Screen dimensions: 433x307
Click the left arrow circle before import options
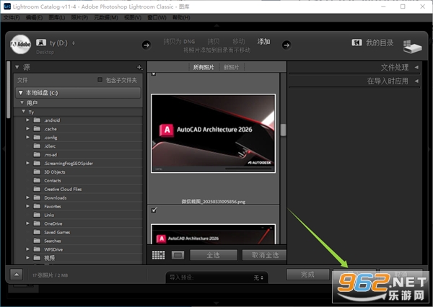coord(146,45)
